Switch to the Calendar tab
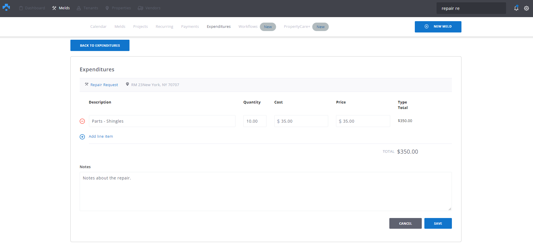This screenshot has height=247, width=533. (98, 26)
